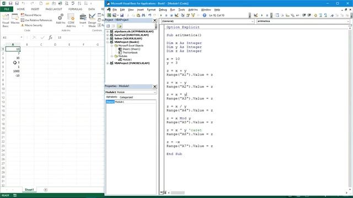Select the Categorized tab in Properties panel
The height and width of the screenshot is (198, 353).
(126, 97)
